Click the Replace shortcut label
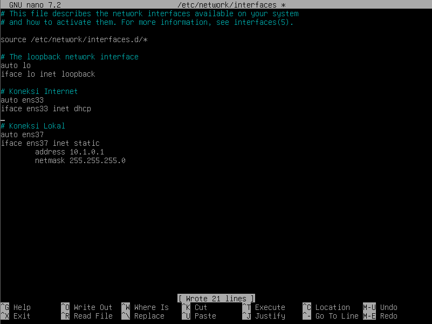The image size is (432, 324). (149, 316)
